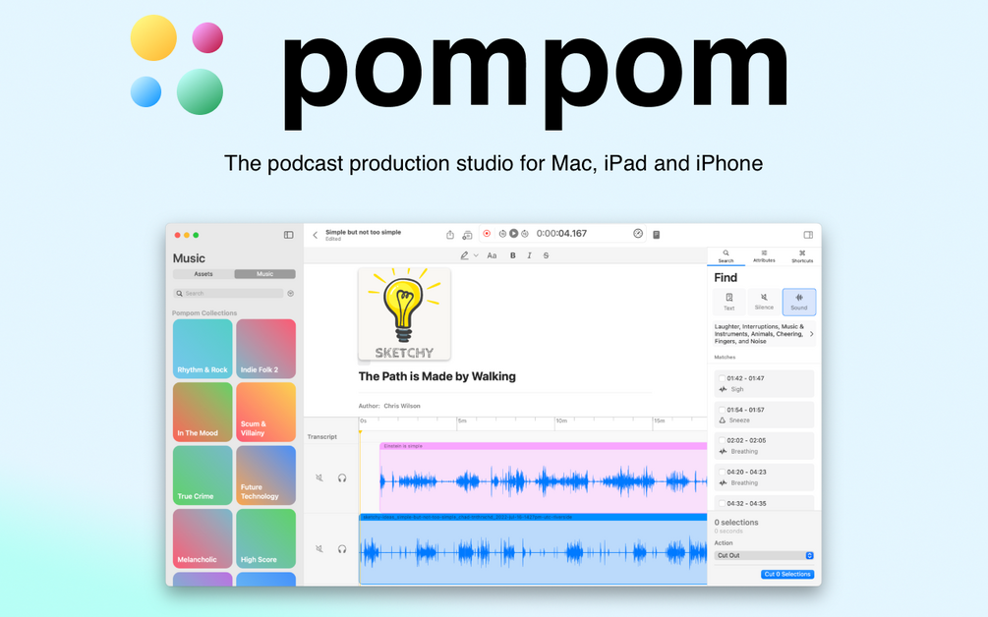Toggle the right inspector panel icon
Screen dimensions: 988x617
click(x=808, y=235)
